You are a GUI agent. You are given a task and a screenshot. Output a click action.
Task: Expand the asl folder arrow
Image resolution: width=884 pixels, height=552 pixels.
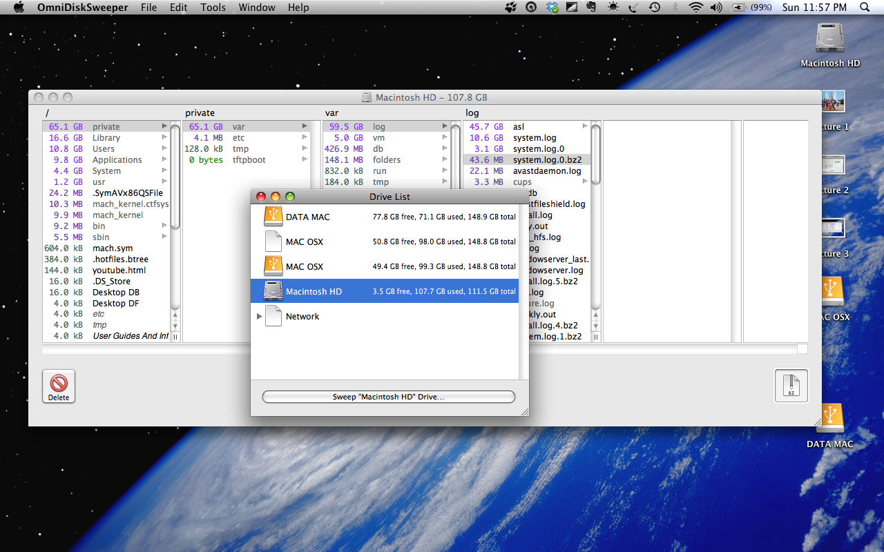click(585, 126)
